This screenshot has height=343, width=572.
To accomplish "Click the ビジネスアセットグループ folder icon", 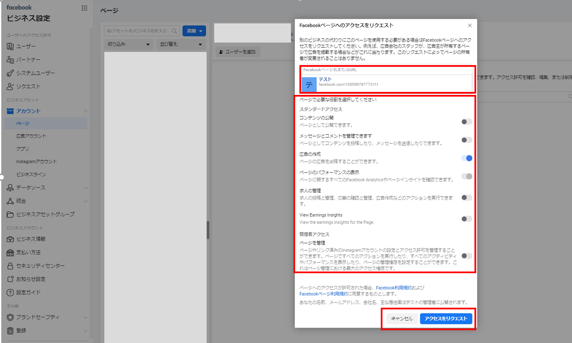I will (11, 214).
